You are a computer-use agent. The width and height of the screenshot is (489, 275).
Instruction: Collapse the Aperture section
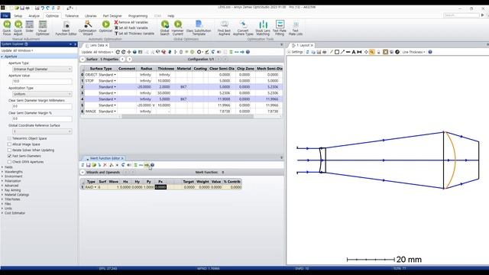point(2,57)
